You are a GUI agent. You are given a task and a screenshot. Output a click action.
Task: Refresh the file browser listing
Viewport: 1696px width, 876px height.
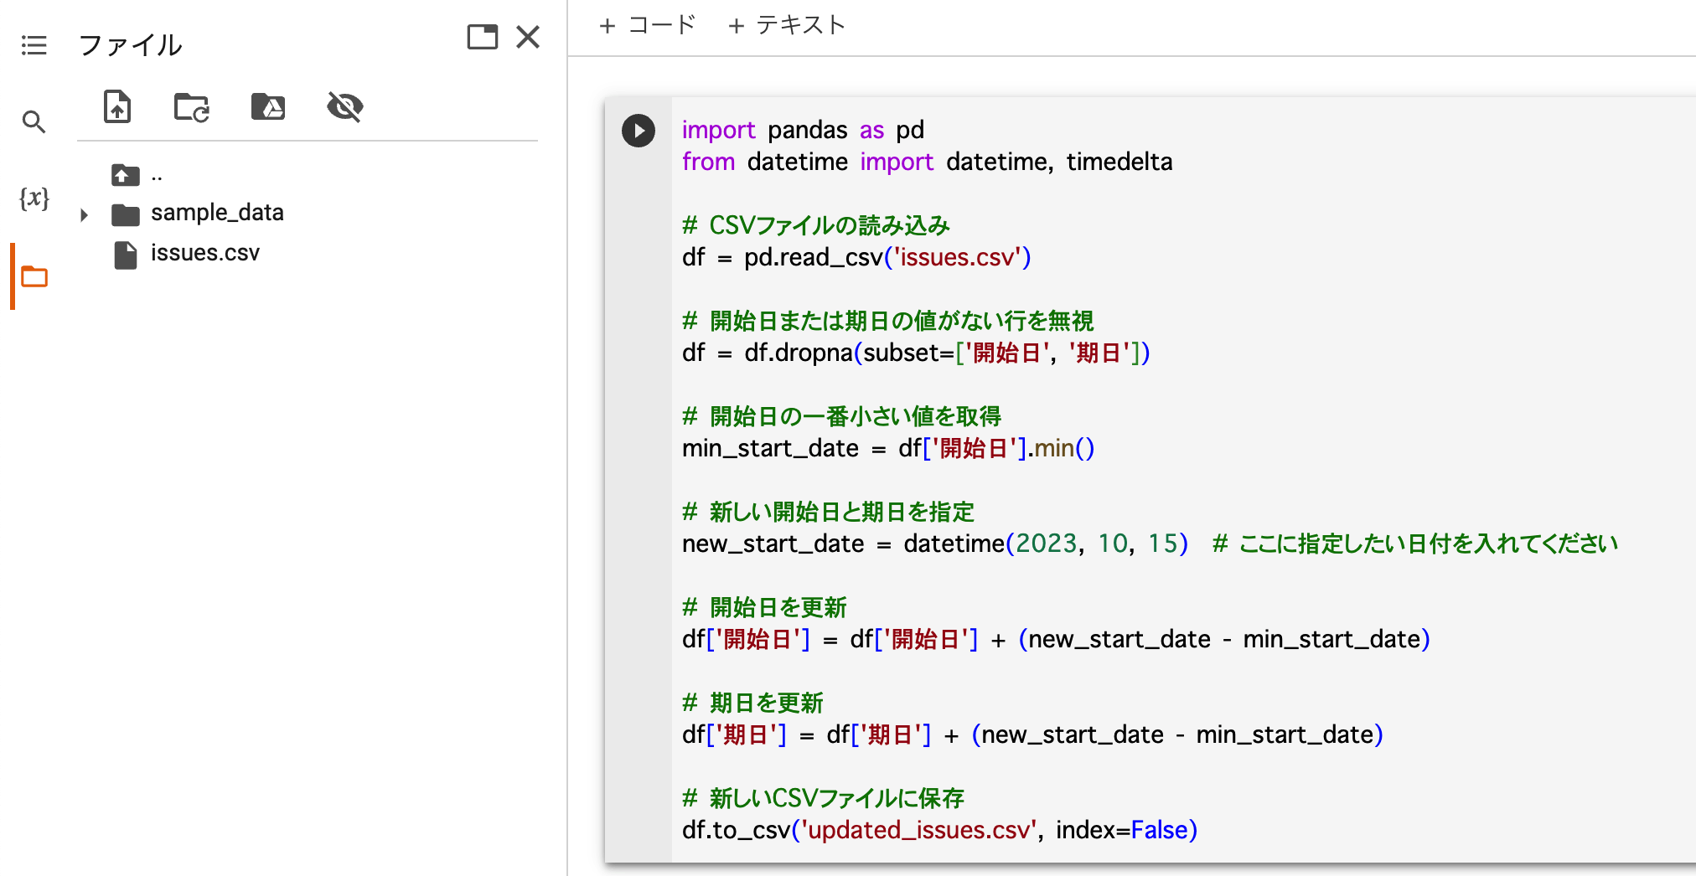pyautogui.click(x=191, y=107)
